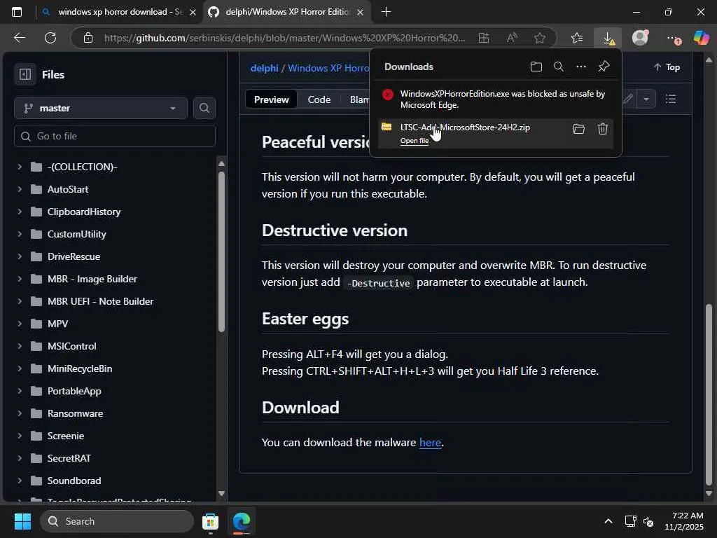This screenshot has width=717, height=538.
Task: Click the page vertical scrollbar thumb
Action: click(x=709, y=396)
